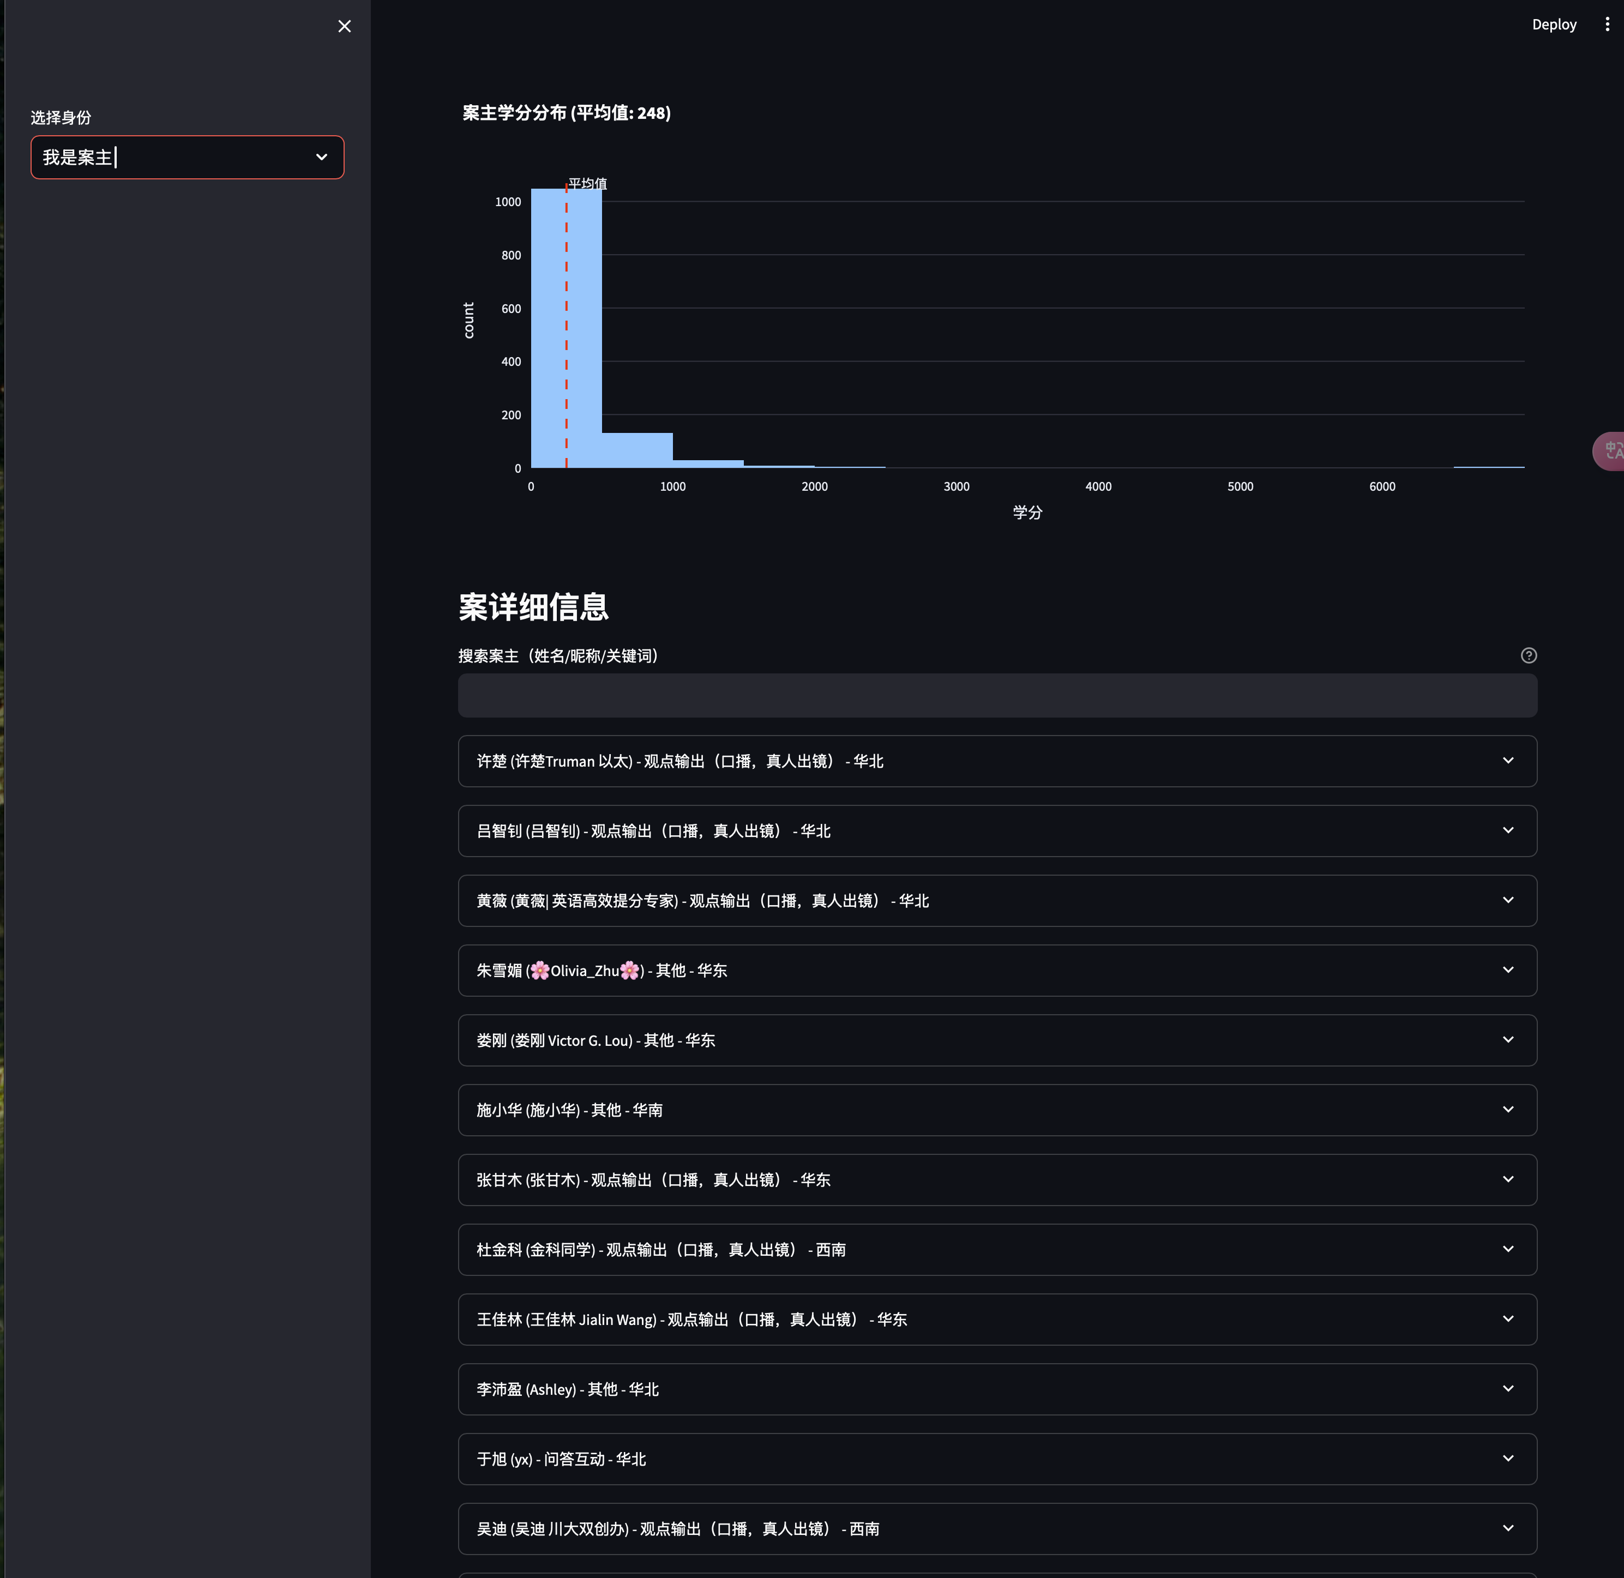Viewport: 1624px width, 1578px height.
Task: Focus the 搜索案主 search input field
Action: (997, 695)
